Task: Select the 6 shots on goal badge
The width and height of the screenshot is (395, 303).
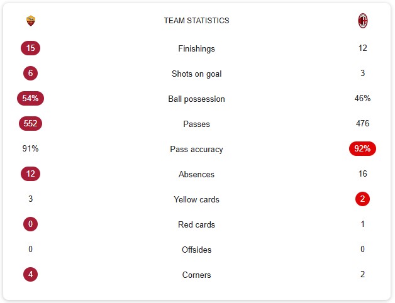Action: coord(30,73)
